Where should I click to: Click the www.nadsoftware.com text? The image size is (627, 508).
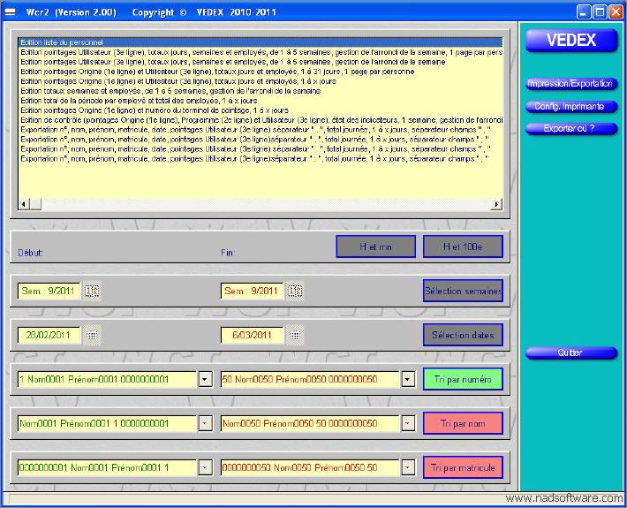[x=563, y=498]
